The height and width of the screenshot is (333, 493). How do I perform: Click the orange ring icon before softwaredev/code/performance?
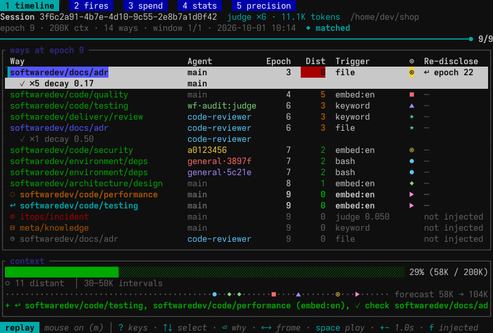click(x=12, y=194)
